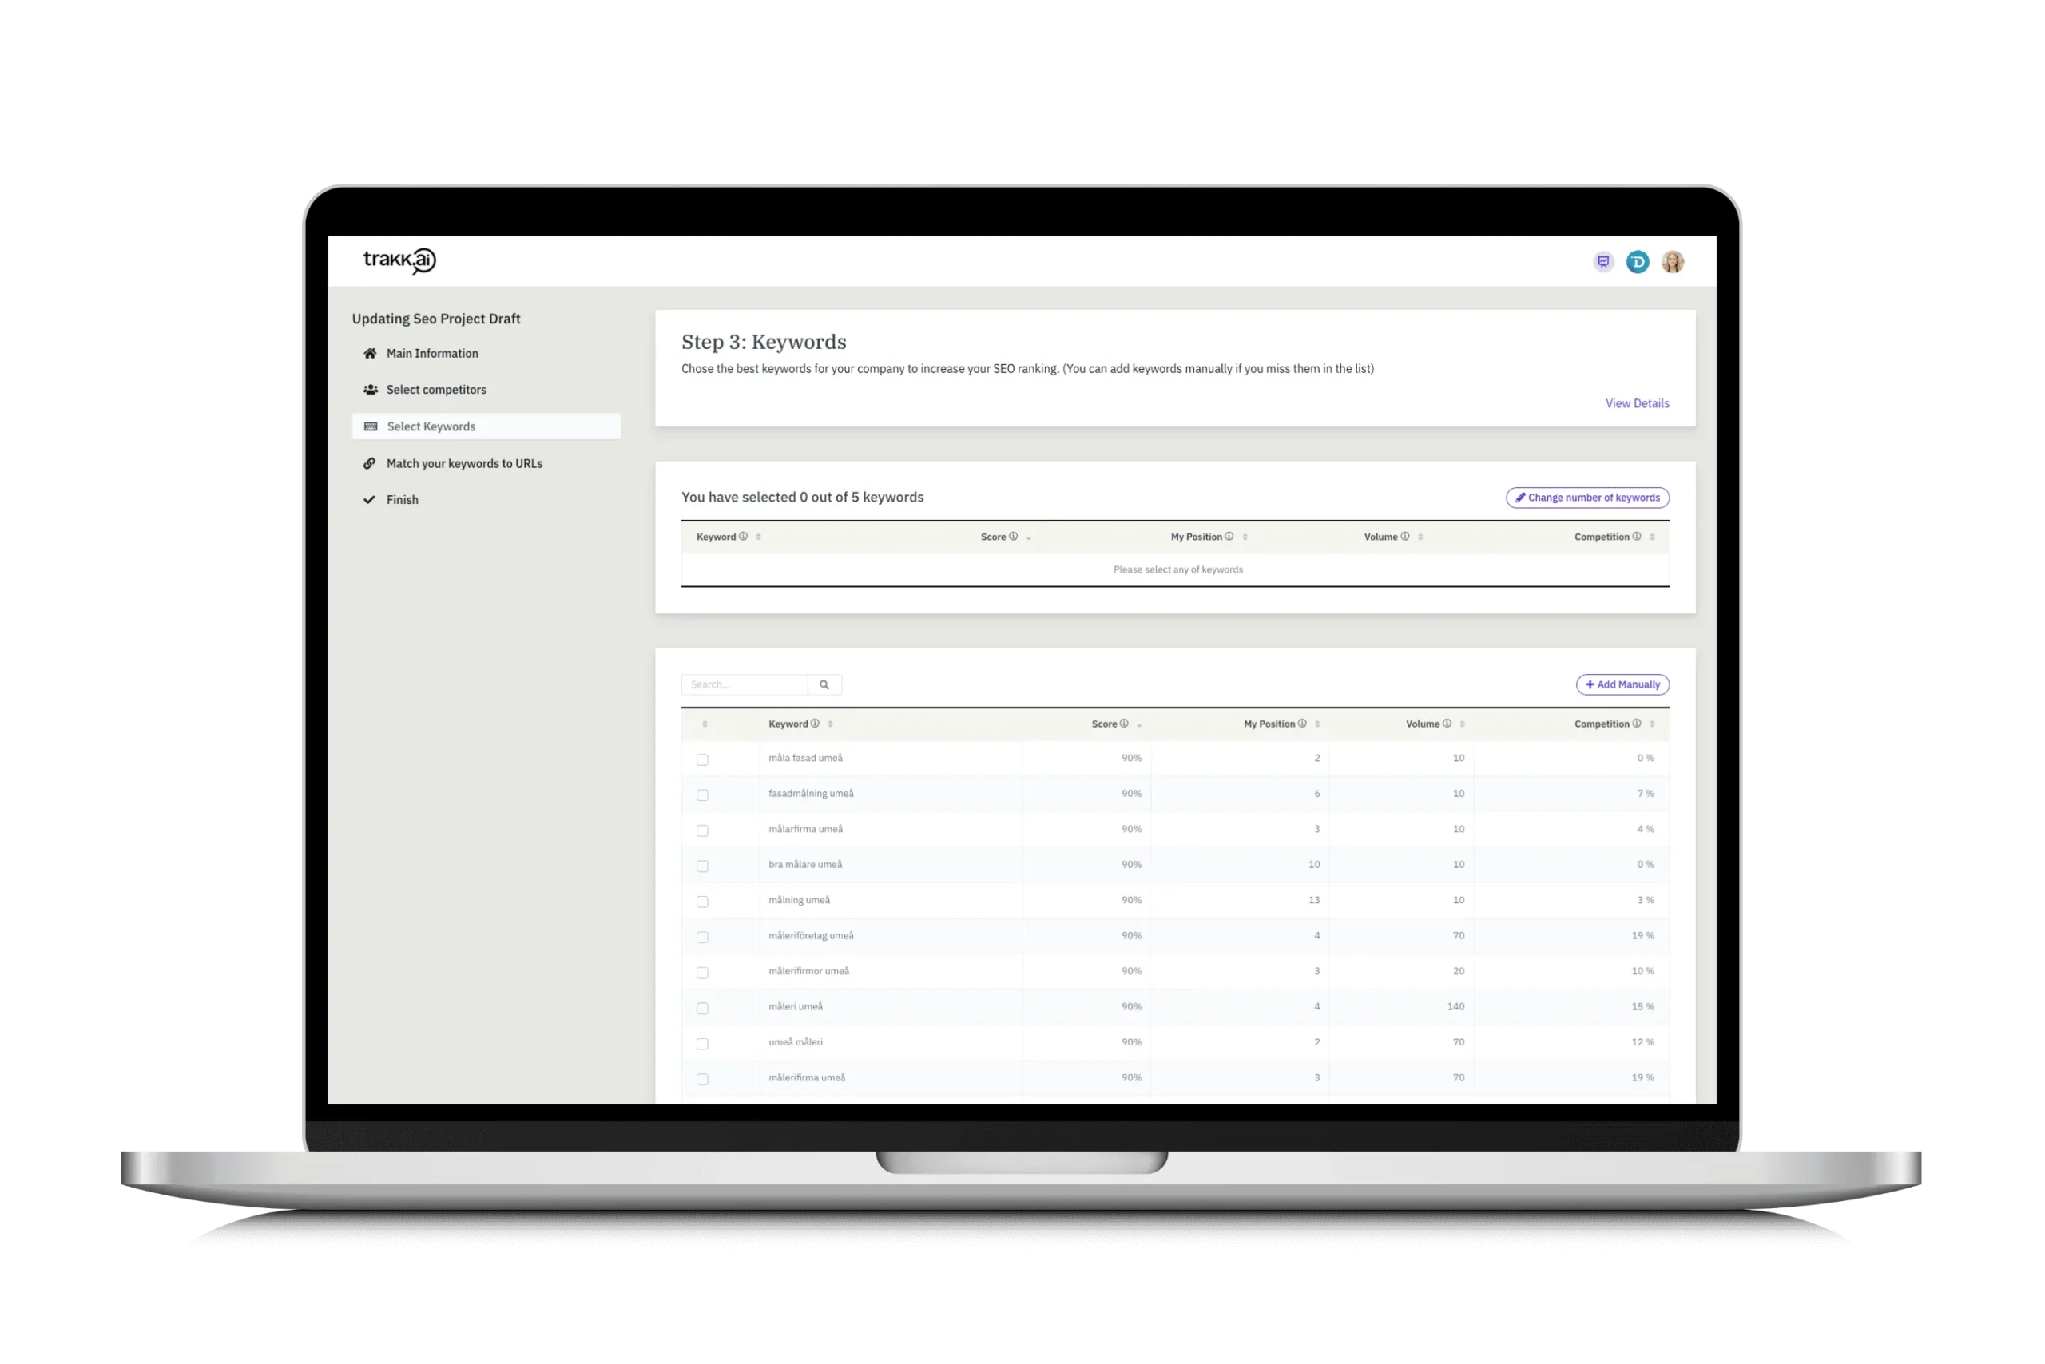Select the 'måleriföretag umeå' keyword checkbox
The height and width of the screenshot is (1364, 2045).
click(x=702, y=937)
